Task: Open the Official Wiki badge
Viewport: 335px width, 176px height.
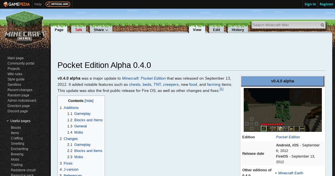Action: pos(58,4)
